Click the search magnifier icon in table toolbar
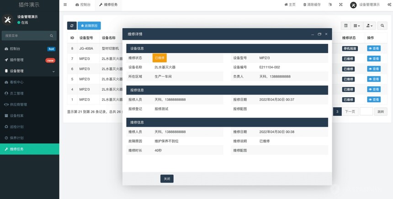The image size is (393, 199). pos(382,26)
